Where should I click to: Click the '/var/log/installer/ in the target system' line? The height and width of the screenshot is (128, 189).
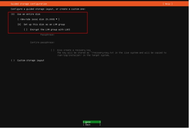pos(83,55)
